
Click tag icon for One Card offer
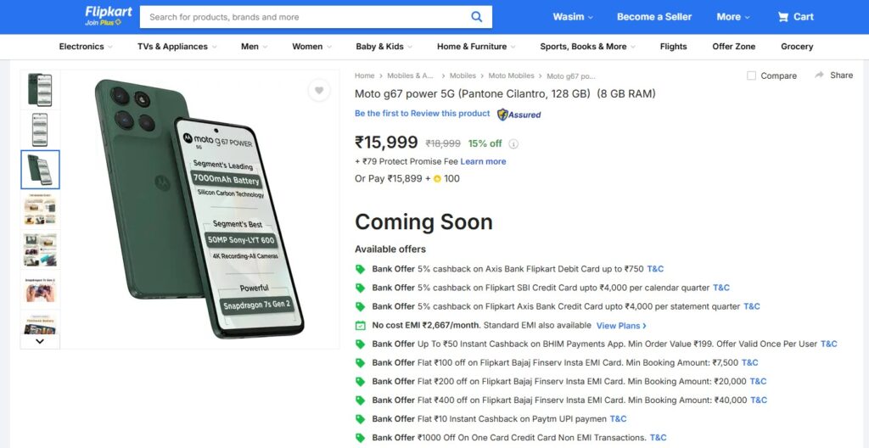click(360, 438)
